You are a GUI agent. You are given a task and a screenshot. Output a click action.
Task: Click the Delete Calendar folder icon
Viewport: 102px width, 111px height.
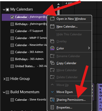pos(52,77)
